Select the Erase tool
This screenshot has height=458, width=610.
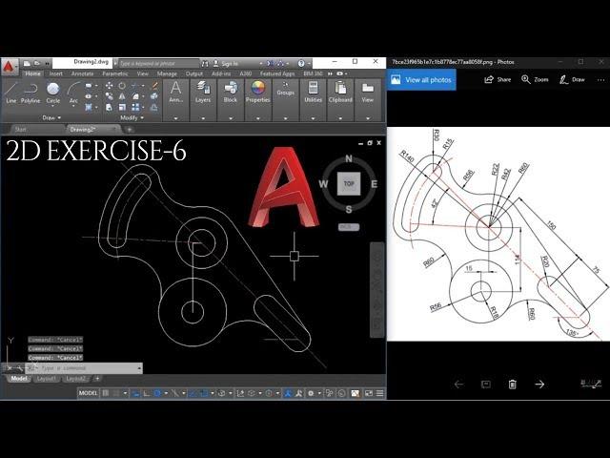point(154,85)
